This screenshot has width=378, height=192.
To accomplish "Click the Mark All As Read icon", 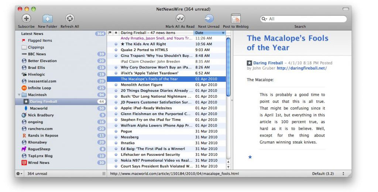I will [x=180, y=18].
